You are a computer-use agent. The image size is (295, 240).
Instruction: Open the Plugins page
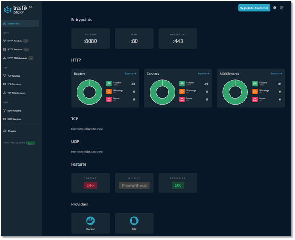10,131
